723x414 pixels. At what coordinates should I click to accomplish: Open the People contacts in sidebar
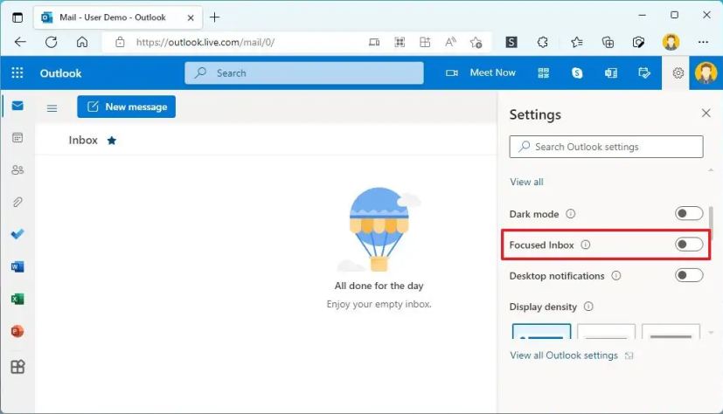click(17, 170)
